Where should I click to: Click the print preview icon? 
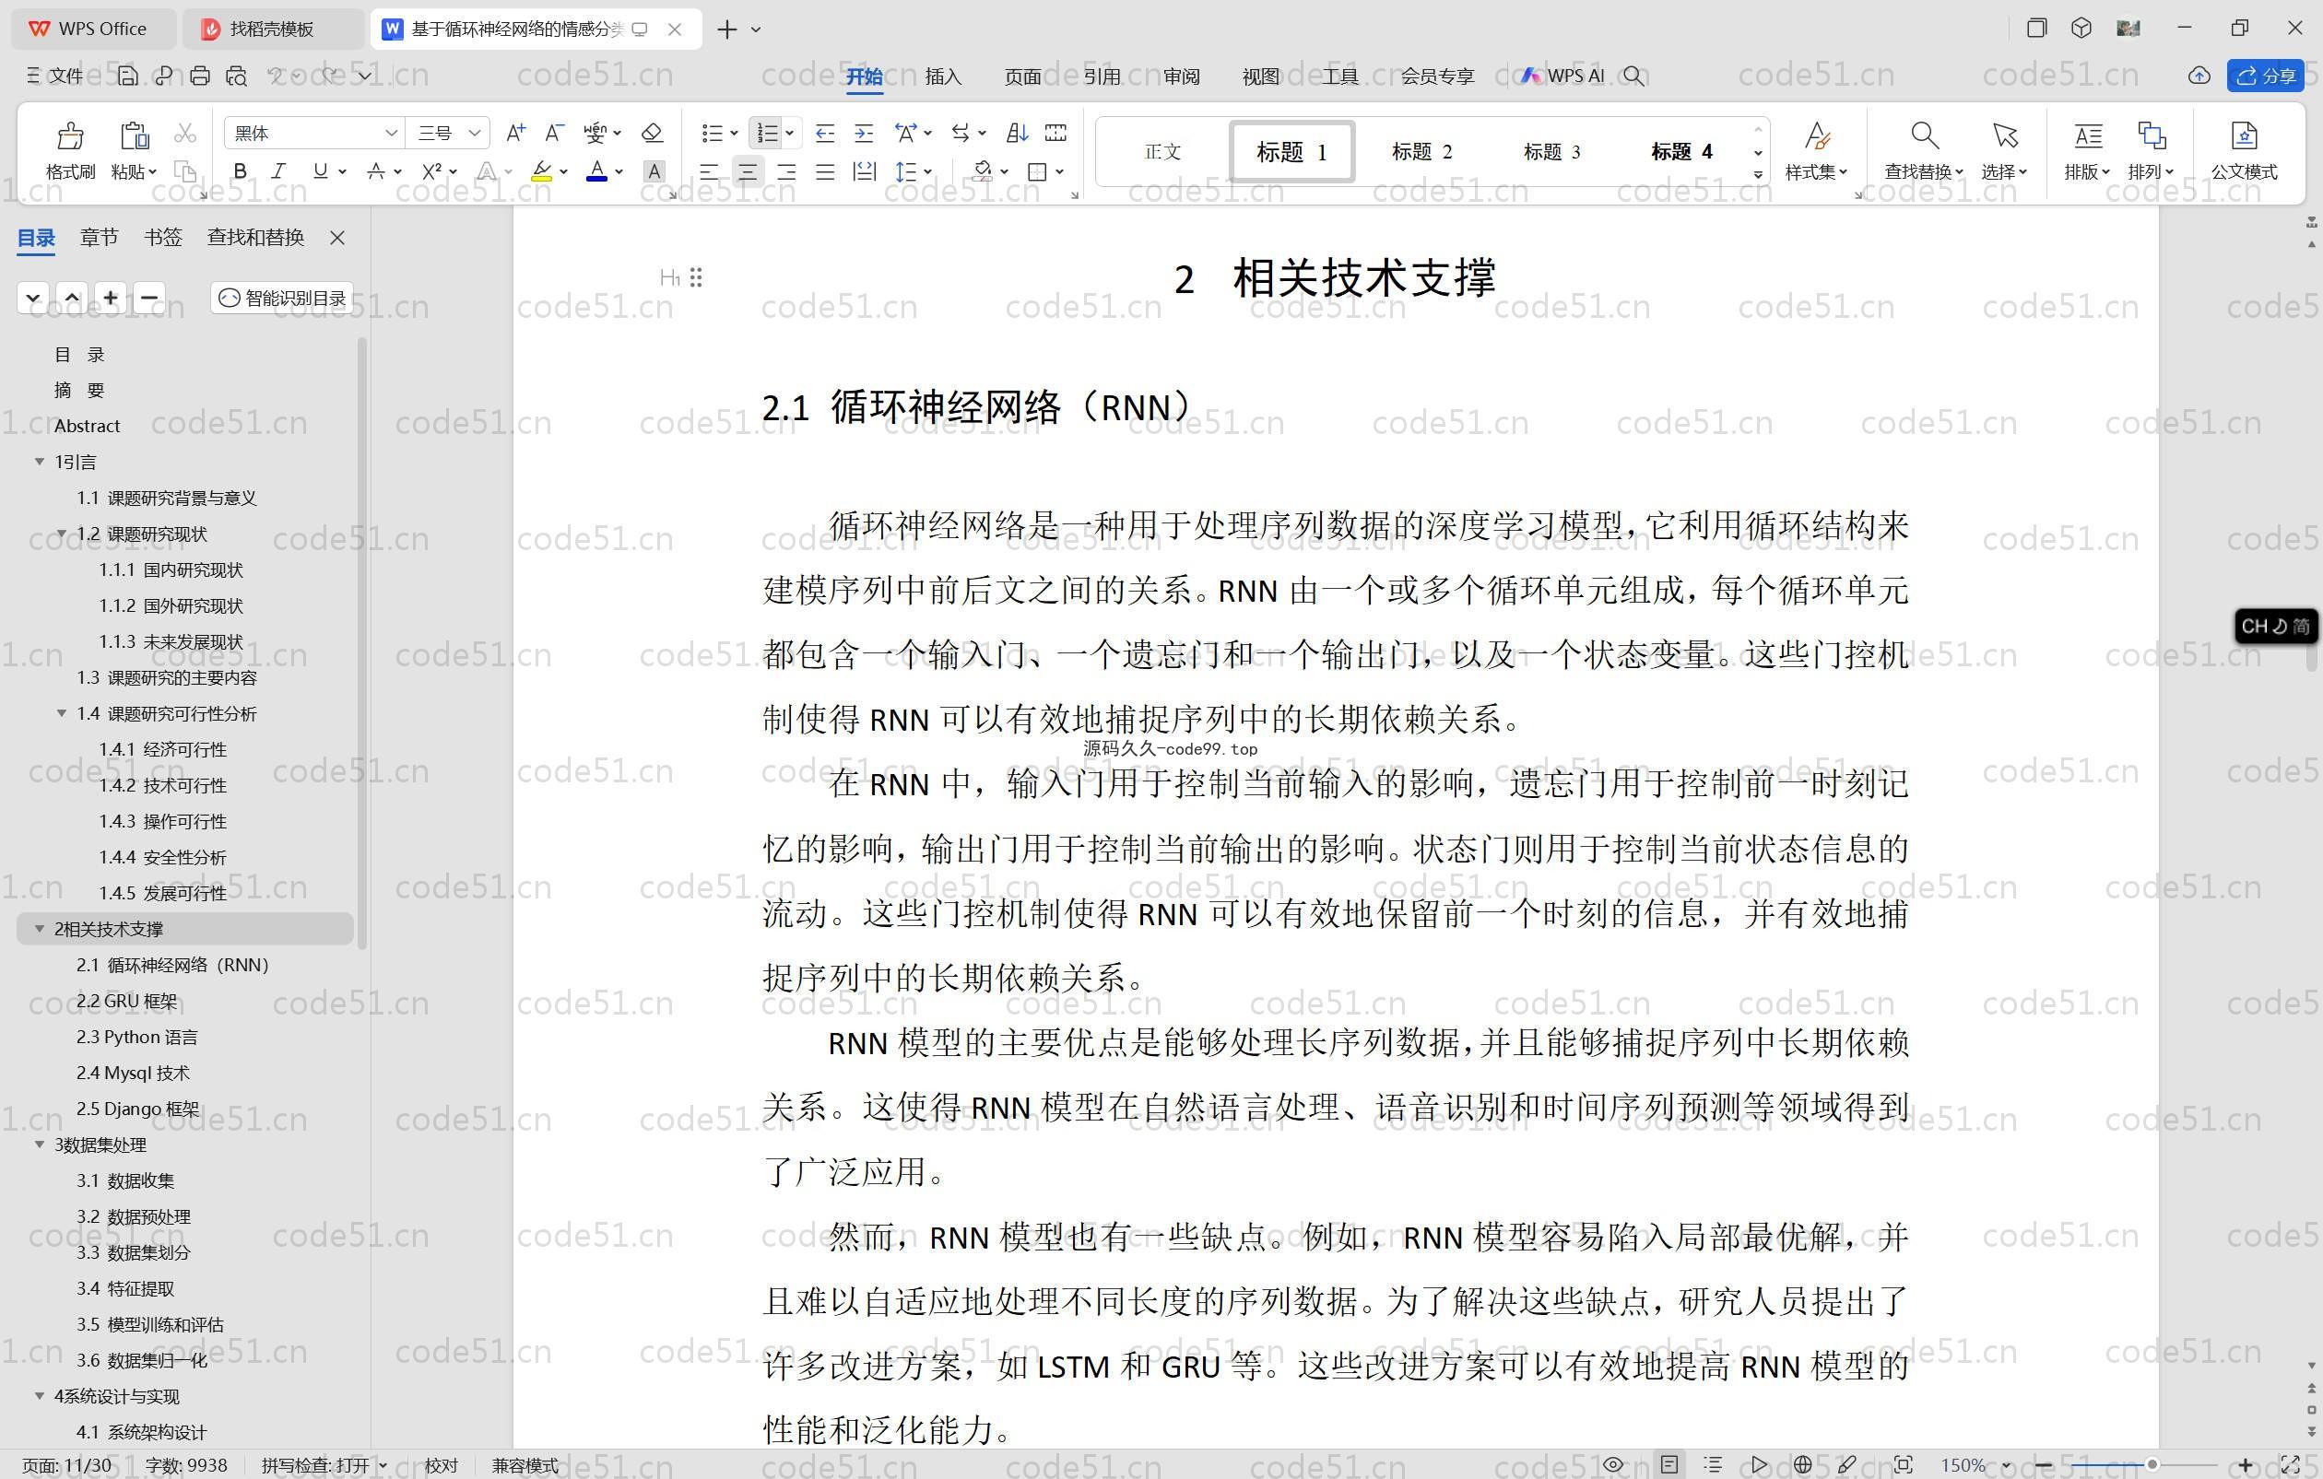click(x=236, y=76)
